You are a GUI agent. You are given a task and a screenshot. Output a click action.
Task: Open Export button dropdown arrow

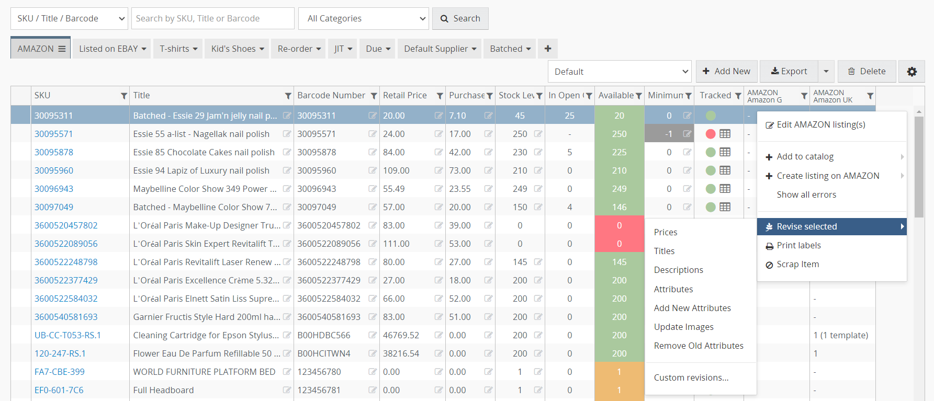click(x=826, y=72)
